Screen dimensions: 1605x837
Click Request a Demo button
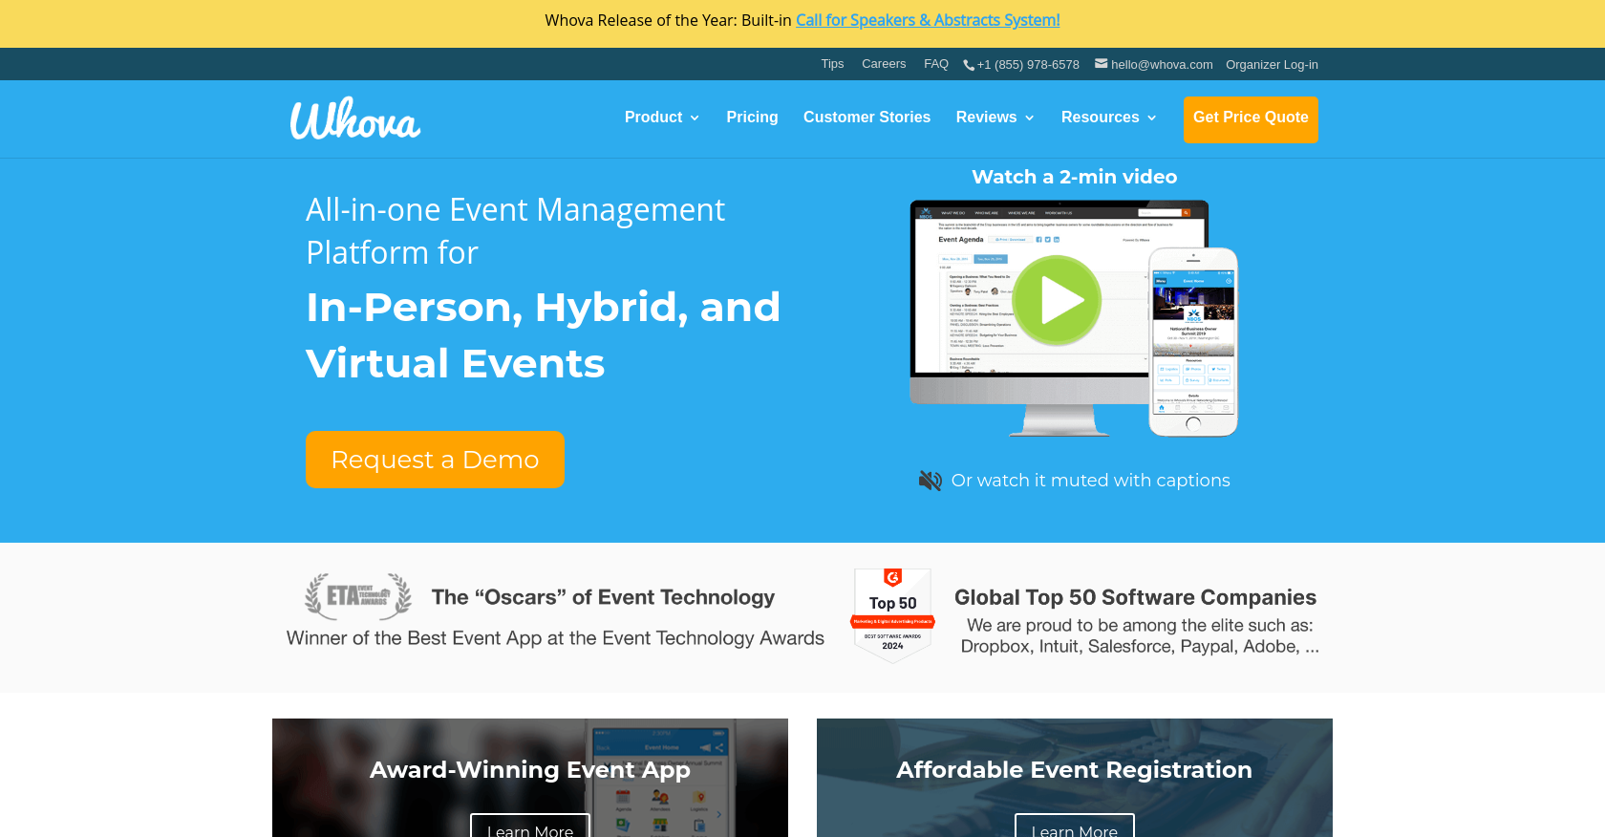(435, 460)
